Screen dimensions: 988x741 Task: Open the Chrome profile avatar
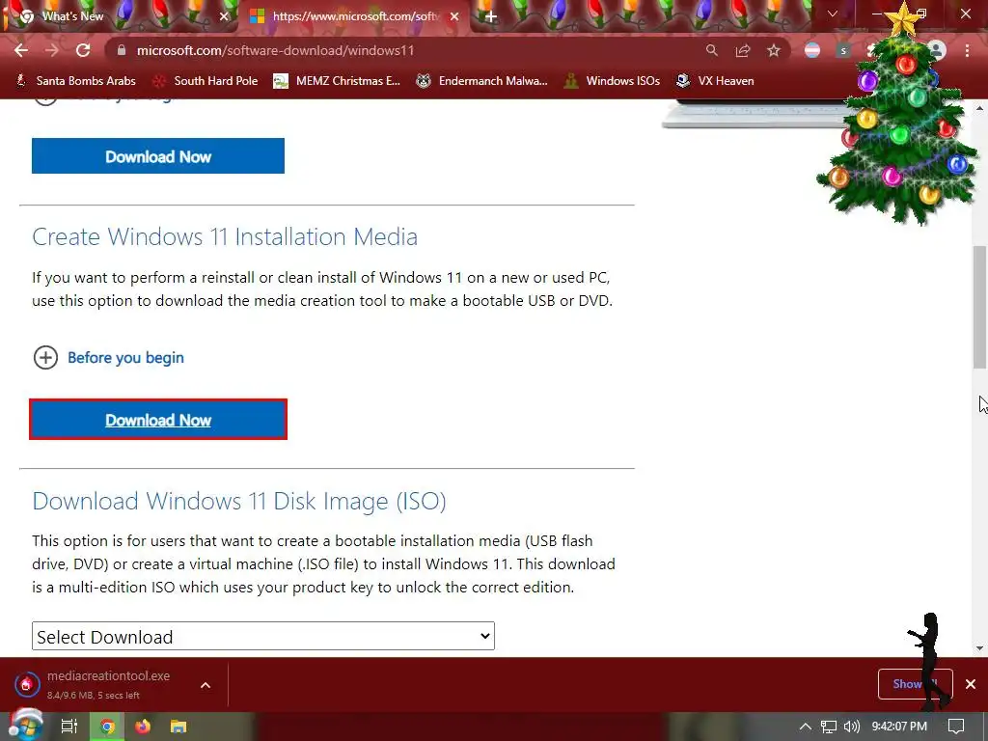(937, 50)
